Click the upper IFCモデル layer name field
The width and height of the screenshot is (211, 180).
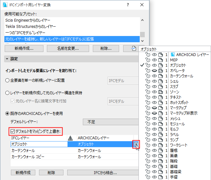[x=123, y=80]
